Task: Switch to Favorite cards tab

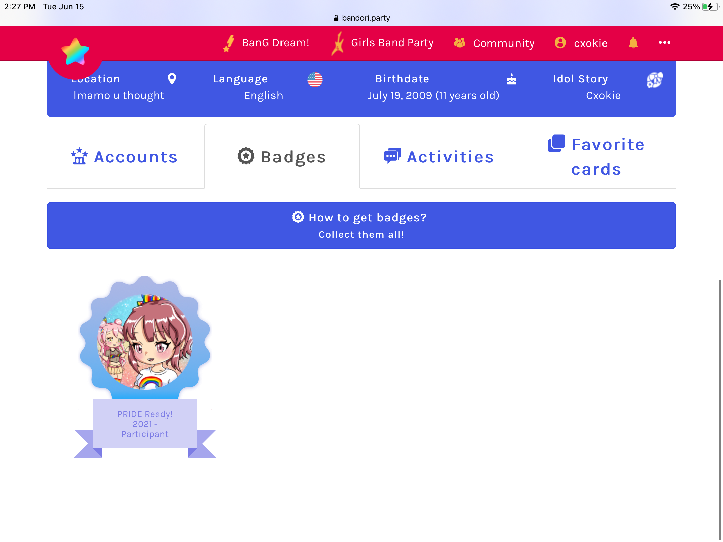Action: point(597,157)
